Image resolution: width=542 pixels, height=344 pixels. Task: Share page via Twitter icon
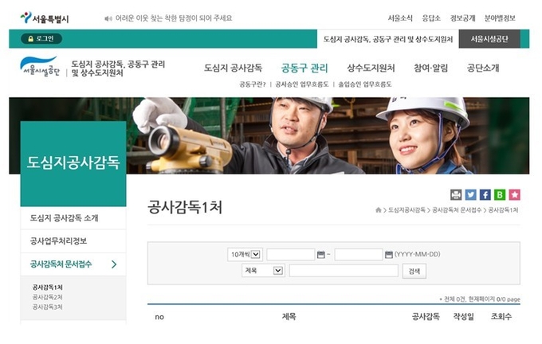pyautogui.click(x=470, y=195)
